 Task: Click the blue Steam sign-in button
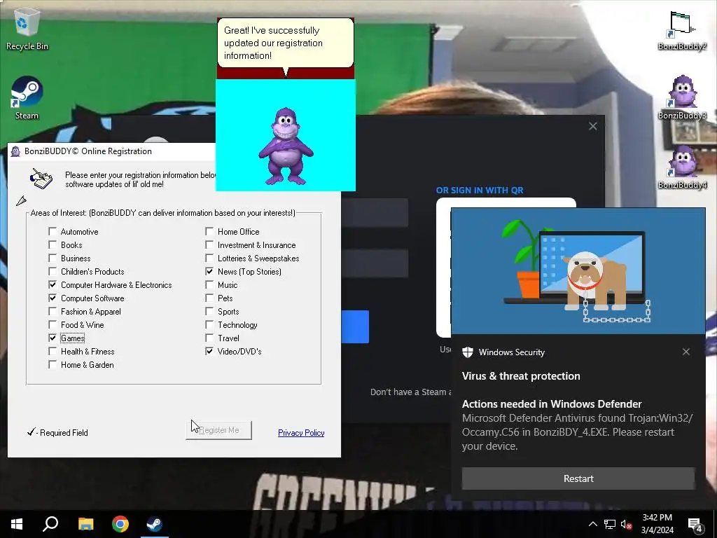(x=355, y=326)
